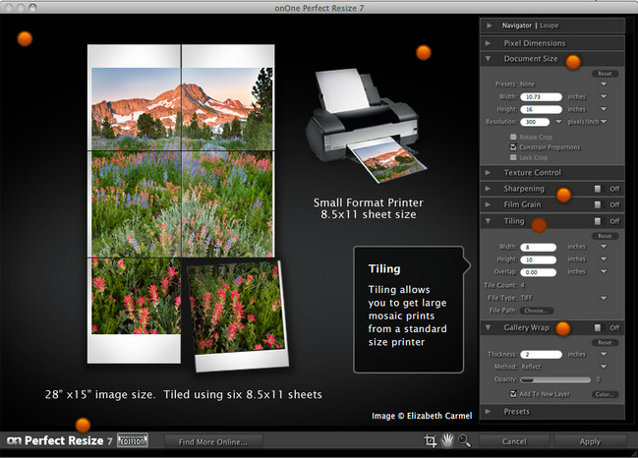This screenshot has height=458, width=638.
Task: Uncheck Add To New Layer
Action: pos(513,394)
